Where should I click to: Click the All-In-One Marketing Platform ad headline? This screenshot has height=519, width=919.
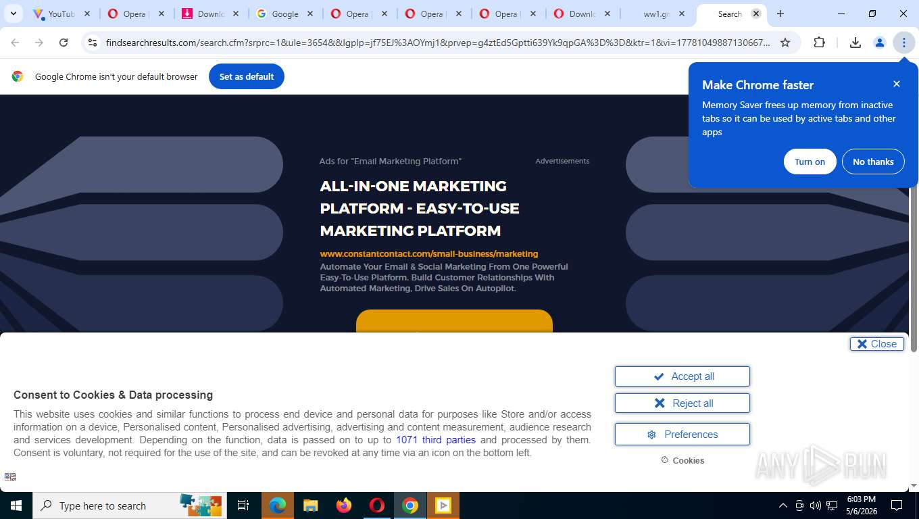click(420, 208)
